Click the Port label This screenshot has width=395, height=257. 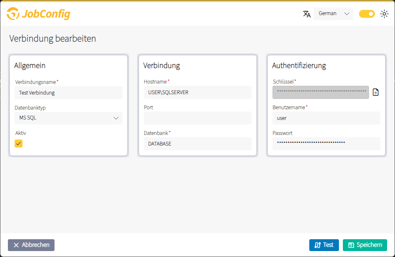(x=149, y=108)
